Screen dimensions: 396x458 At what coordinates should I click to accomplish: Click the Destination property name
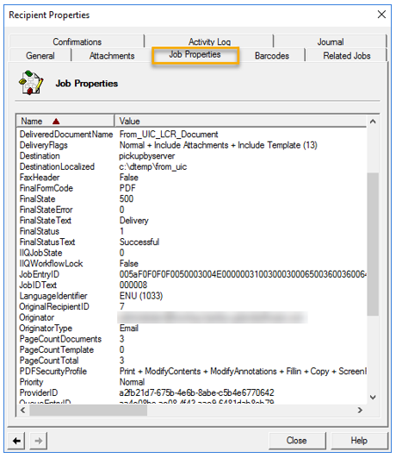(x=40, y=156)
